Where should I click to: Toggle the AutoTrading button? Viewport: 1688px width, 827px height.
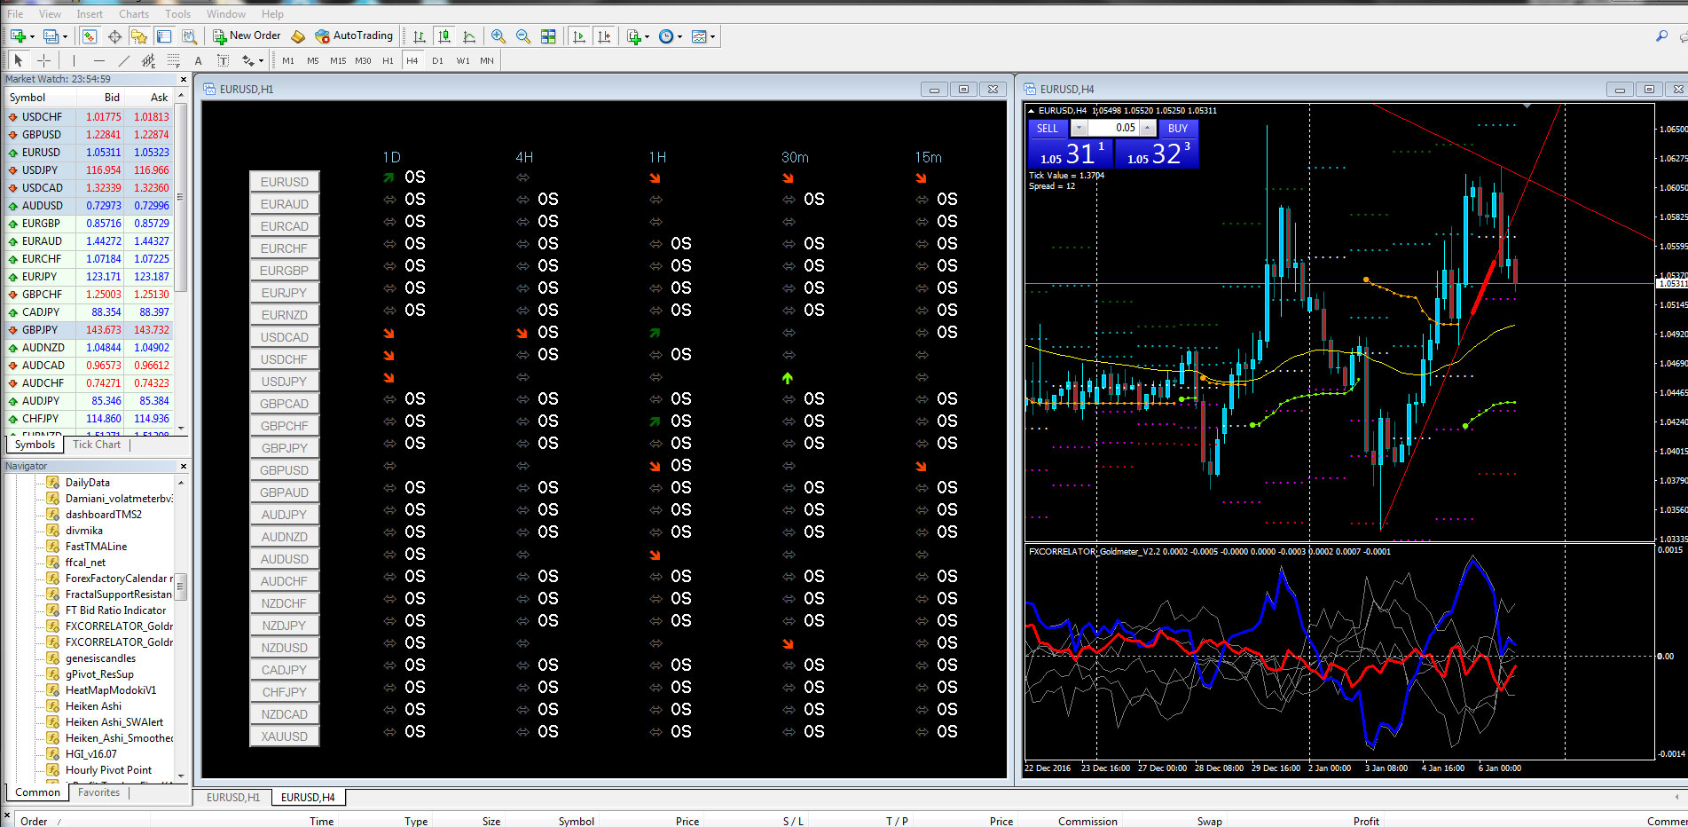point(354,36)
